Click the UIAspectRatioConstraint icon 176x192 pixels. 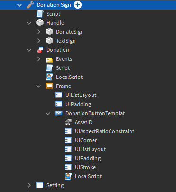(68, 131)
